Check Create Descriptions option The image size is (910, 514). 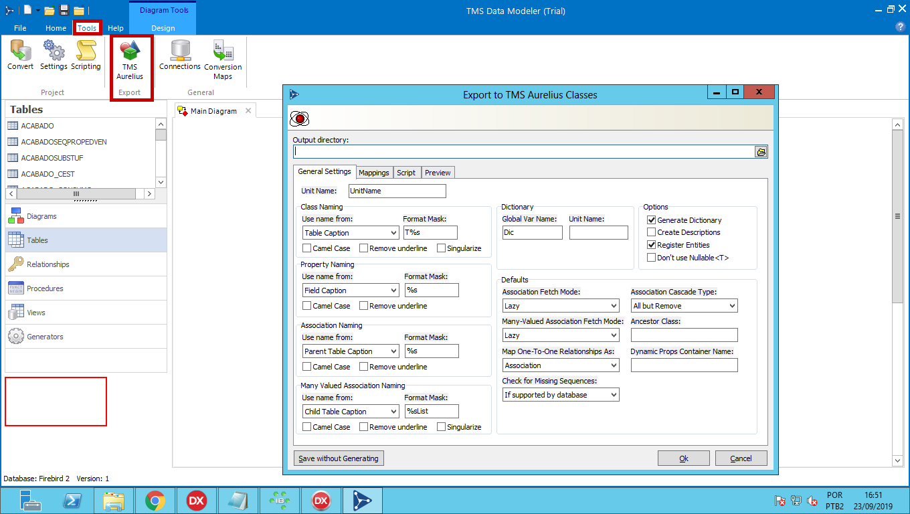click(x=651, y=232)
